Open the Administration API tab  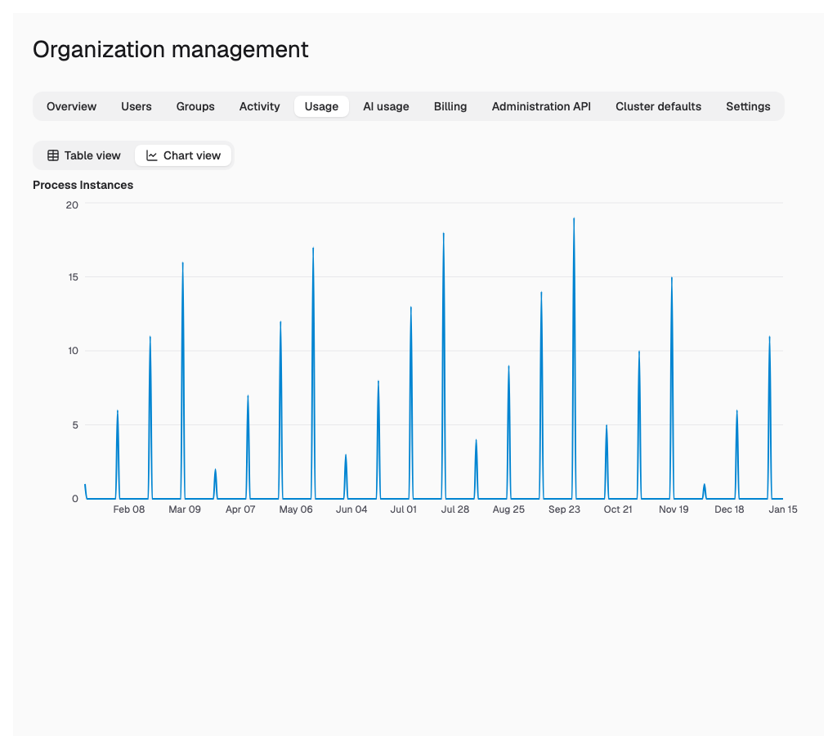click(x=541, y=106)
